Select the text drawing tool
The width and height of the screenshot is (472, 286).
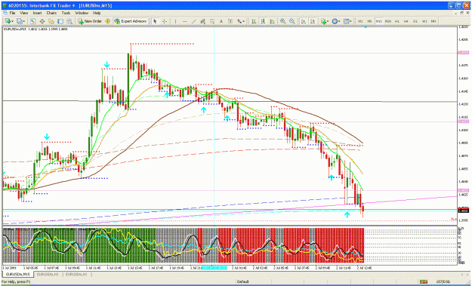tap(221, 21)
